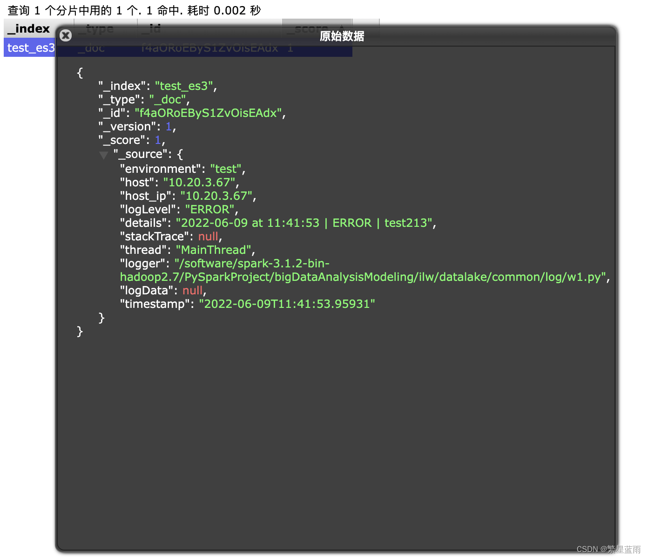
Task: Click the "stackTrace" null value
Action: click(x=208, y=237)
